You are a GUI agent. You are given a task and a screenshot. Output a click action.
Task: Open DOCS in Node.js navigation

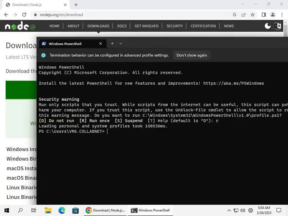pyautogui.click(x=122, y=26)
